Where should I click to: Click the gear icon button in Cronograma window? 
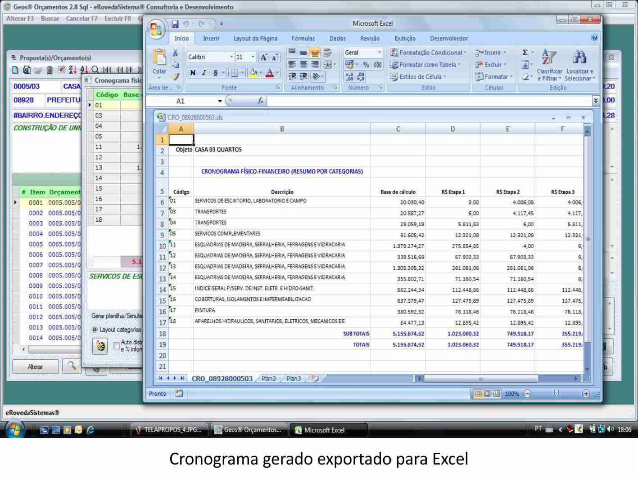tap(100, 347)
